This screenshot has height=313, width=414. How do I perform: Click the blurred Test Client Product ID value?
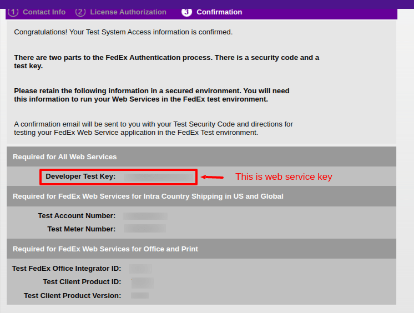(x=142, y=282)
